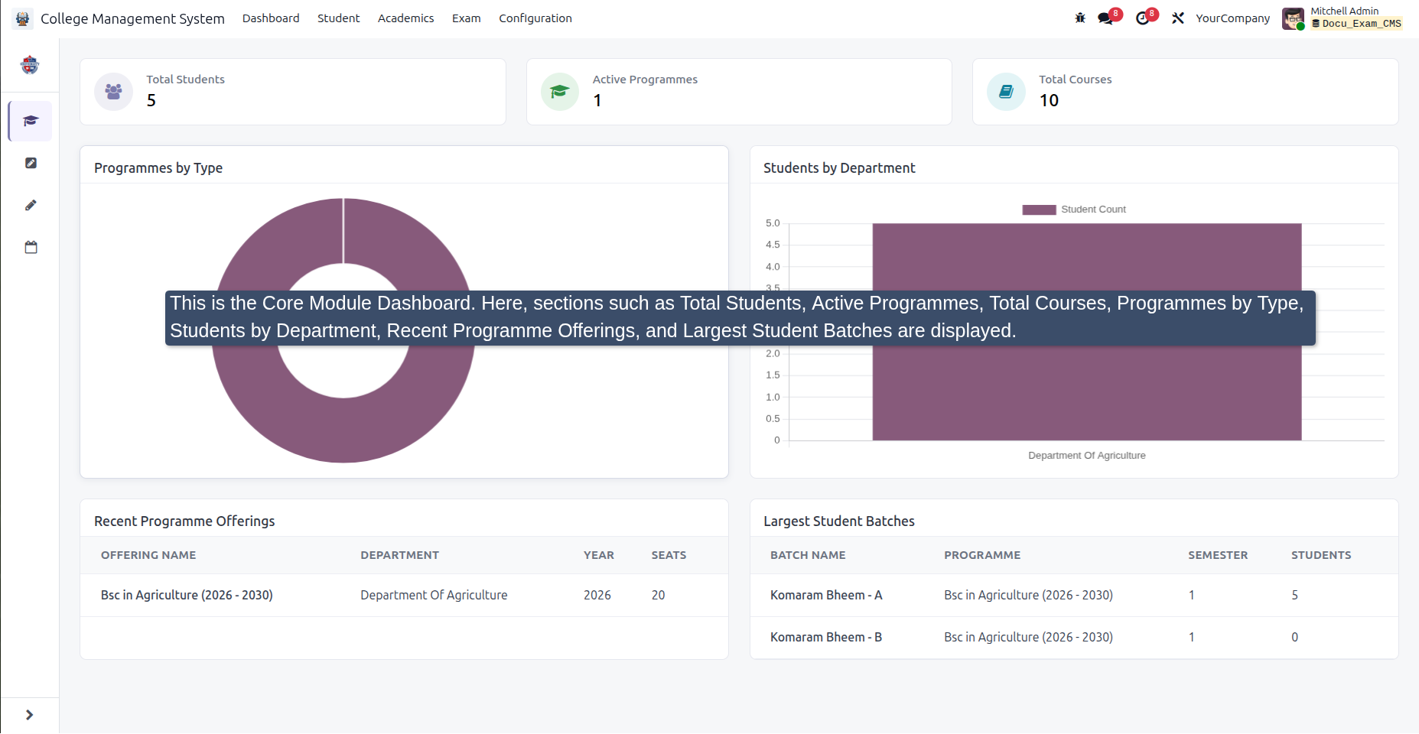Screen dimensions: 1419x734
Task: Open the Mitchell Admin user menu
Action: [x=1343, y=18]
